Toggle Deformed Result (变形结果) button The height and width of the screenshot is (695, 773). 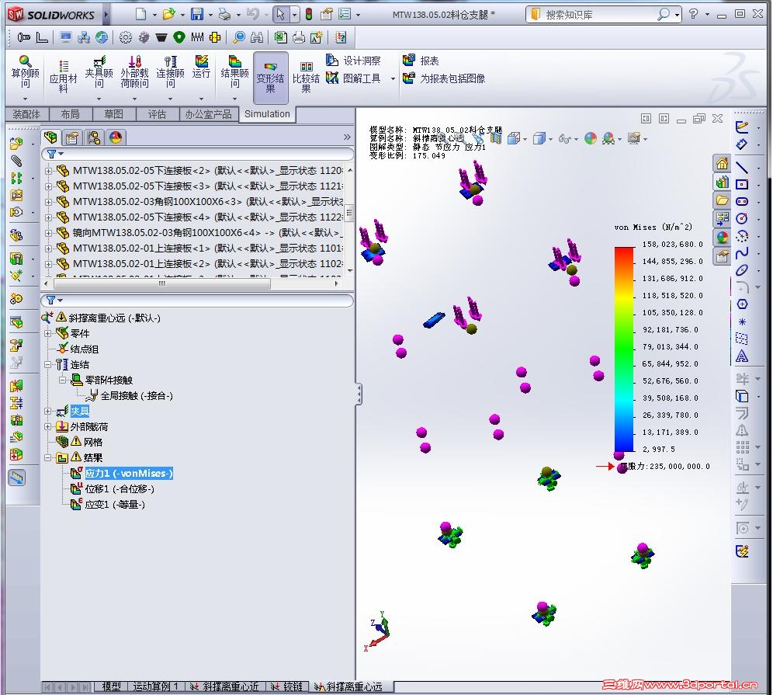coord(270,78)
